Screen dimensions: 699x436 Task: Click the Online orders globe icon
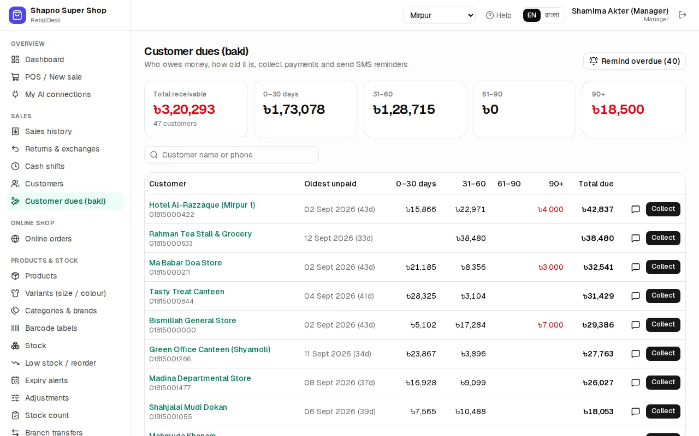pos(15,239)
